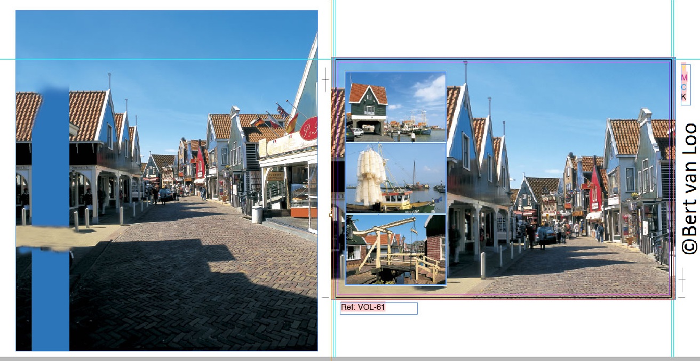700x361 pixels.
Task: Click the yellow 'Y' color mark
Action: (x=684, y=68)
